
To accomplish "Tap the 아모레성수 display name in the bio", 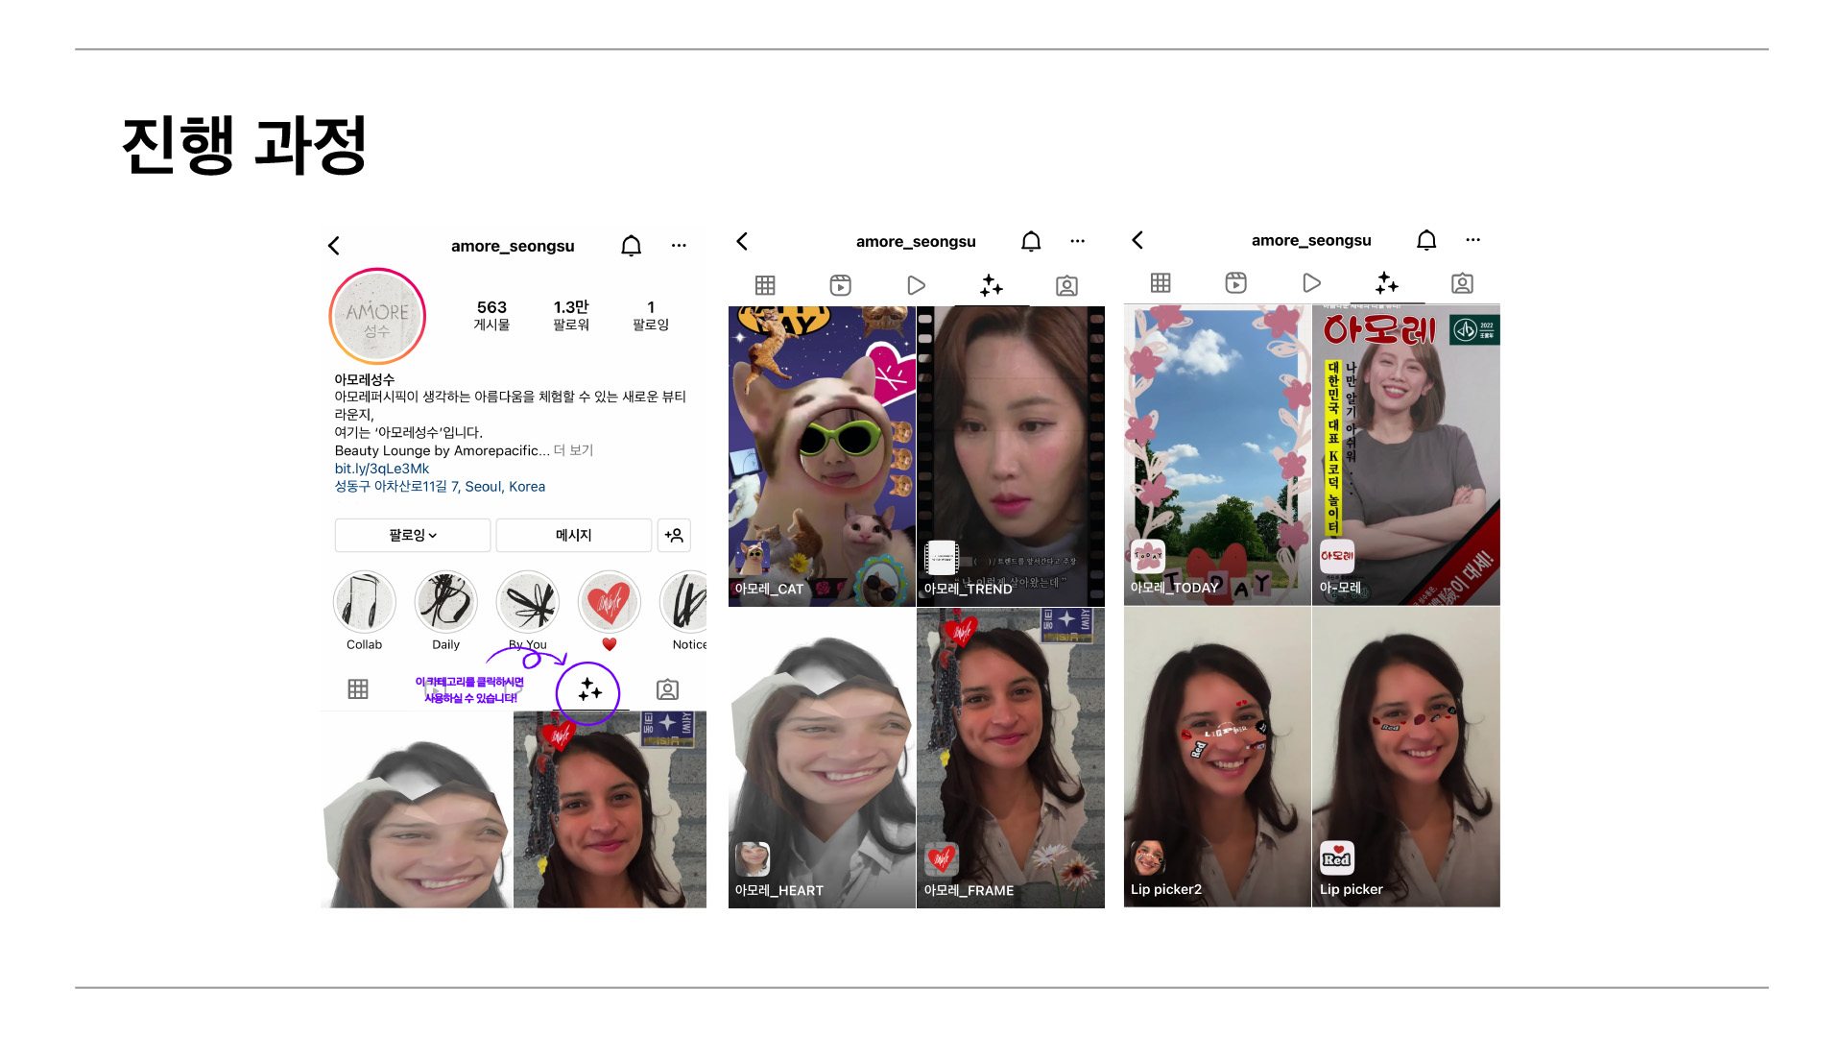I will tap(365, 379).
